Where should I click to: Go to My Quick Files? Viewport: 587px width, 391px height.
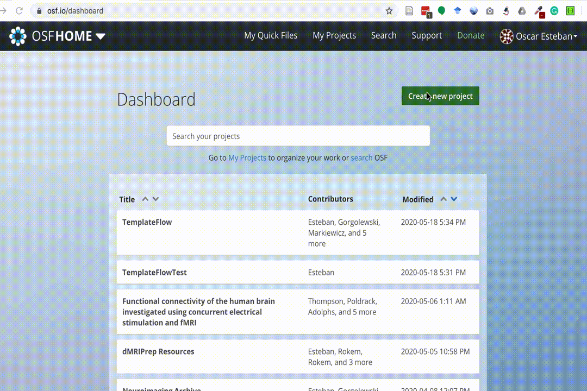click(271, 35)
